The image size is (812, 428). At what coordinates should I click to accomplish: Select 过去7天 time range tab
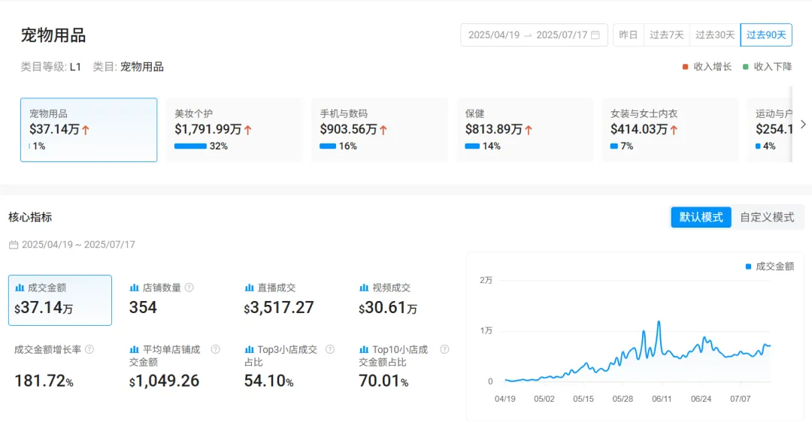pos(666,35)
